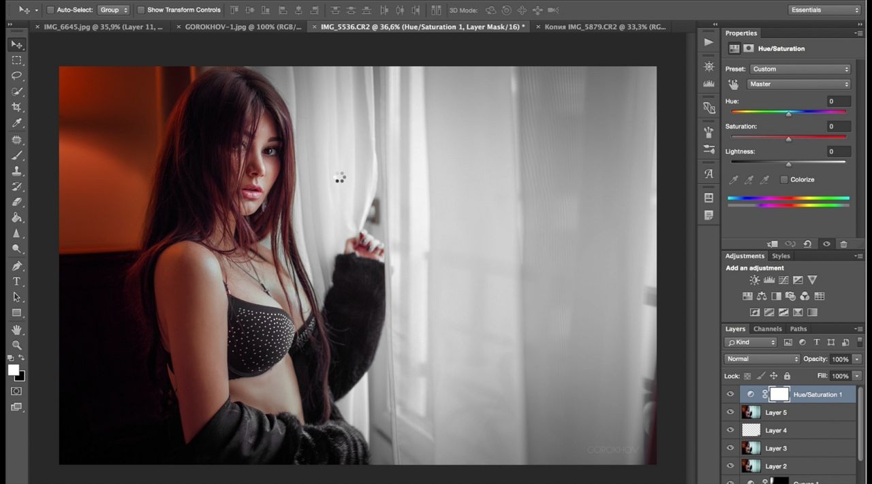Clip adjustment to layer below
Screen dimensions: 872x484
772,244
